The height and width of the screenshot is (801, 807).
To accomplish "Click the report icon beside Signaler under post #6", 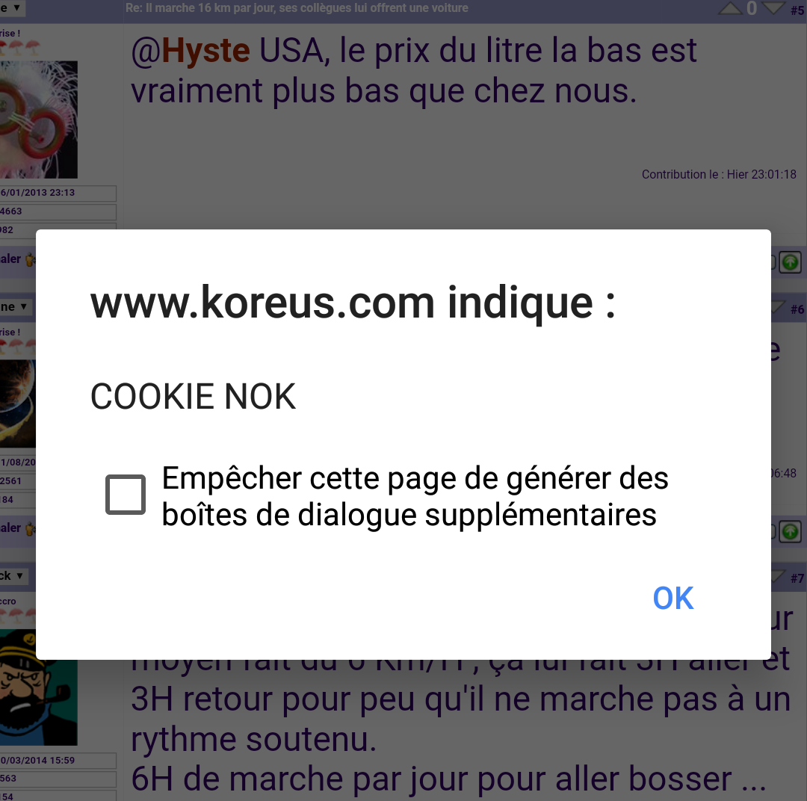I will 30,529.
